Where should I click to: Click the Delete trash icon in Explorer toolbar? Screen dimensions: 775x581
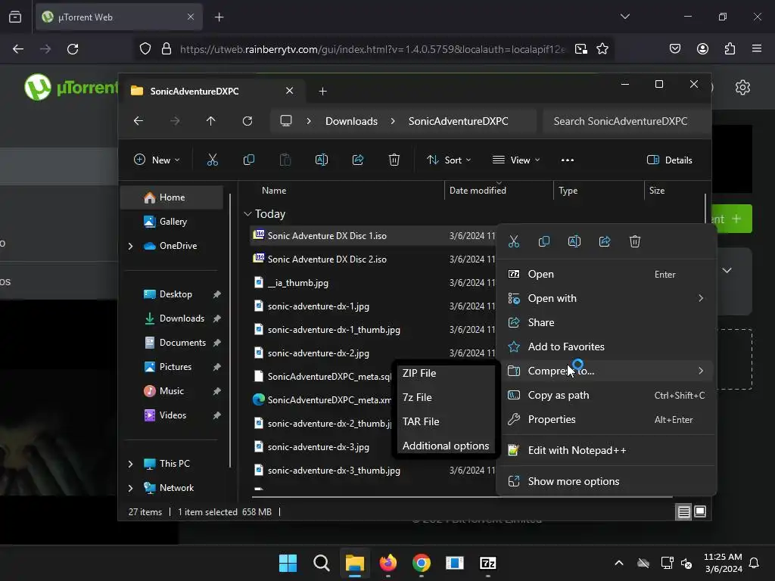pos(394,160)
